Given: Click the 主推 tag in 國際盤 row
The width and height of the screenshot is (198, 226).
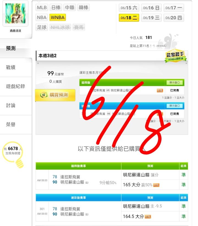Looking at the screenshot, I should pyautogui.click(x=160, y=91).
